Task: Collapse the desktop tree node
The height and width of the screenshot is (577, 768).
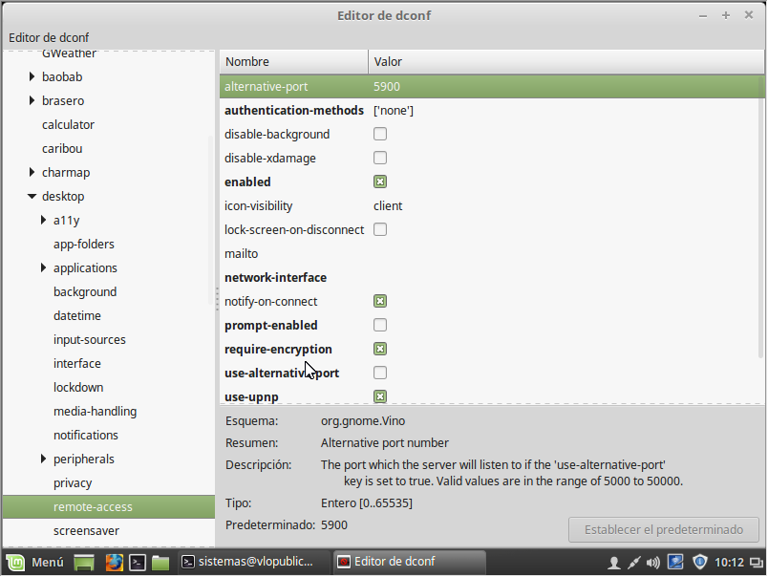Action: click(x=32, y=197)
